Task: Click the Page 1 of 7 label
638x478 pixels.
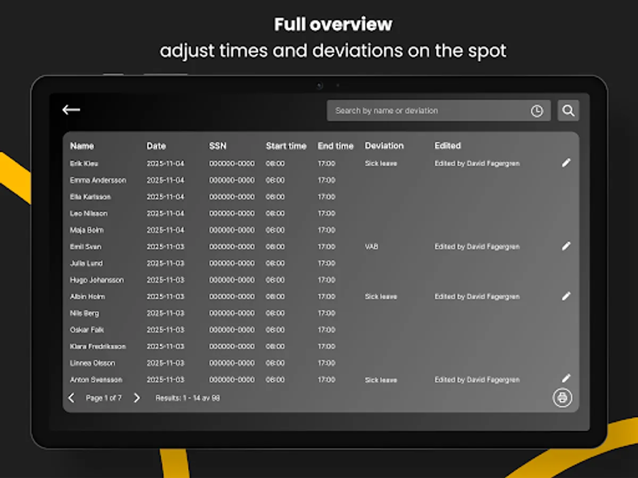Action: click(105, 397)
